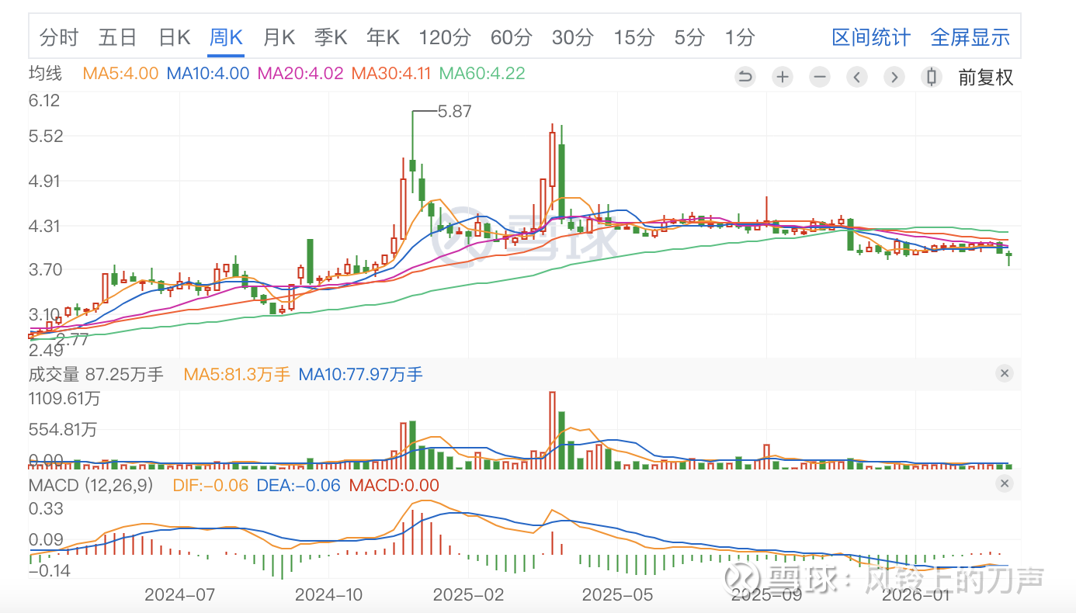Click the 2.49 price axis value
This screenshot has width=1076, height=613.
tap(45, 350)
